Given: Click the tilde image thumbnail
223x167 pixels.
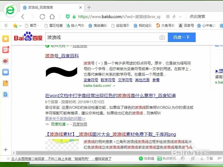Looking at the screenshot, I should coord(62,72).
